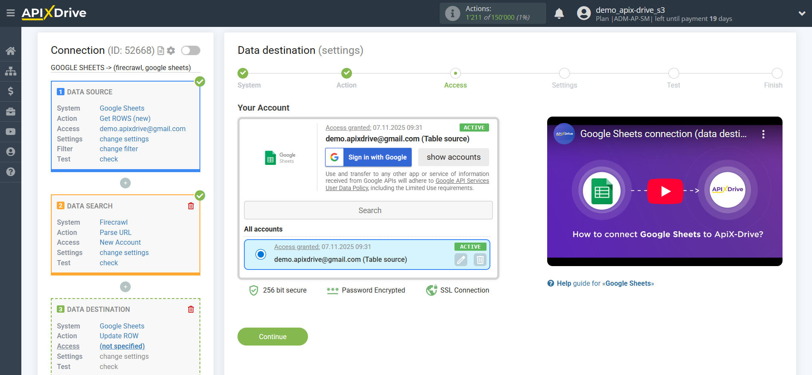Image resolution: width=812 pixels, height=375 pixels.
Task: Delete the Data Search block
Action: pyautogui.click(x=191, y=206)
